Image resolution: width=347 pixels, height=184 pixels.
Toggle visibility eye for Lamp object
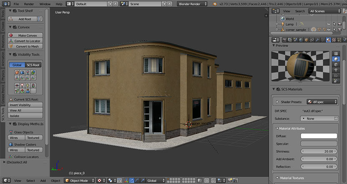coord(329,24)
